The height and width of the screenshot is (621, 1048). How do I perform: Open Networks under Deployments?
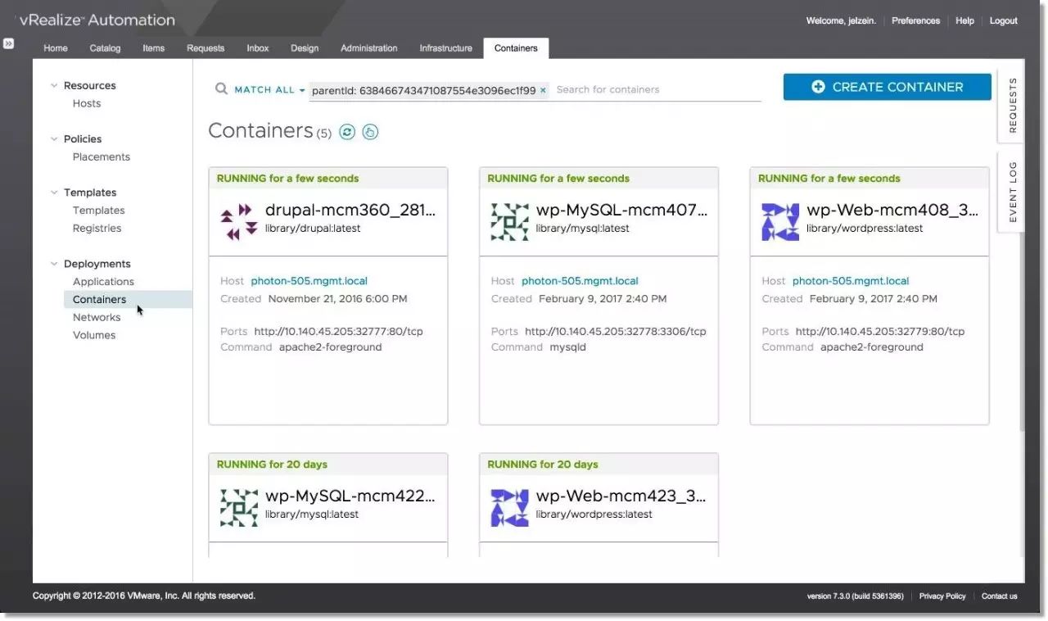point(97,318)
